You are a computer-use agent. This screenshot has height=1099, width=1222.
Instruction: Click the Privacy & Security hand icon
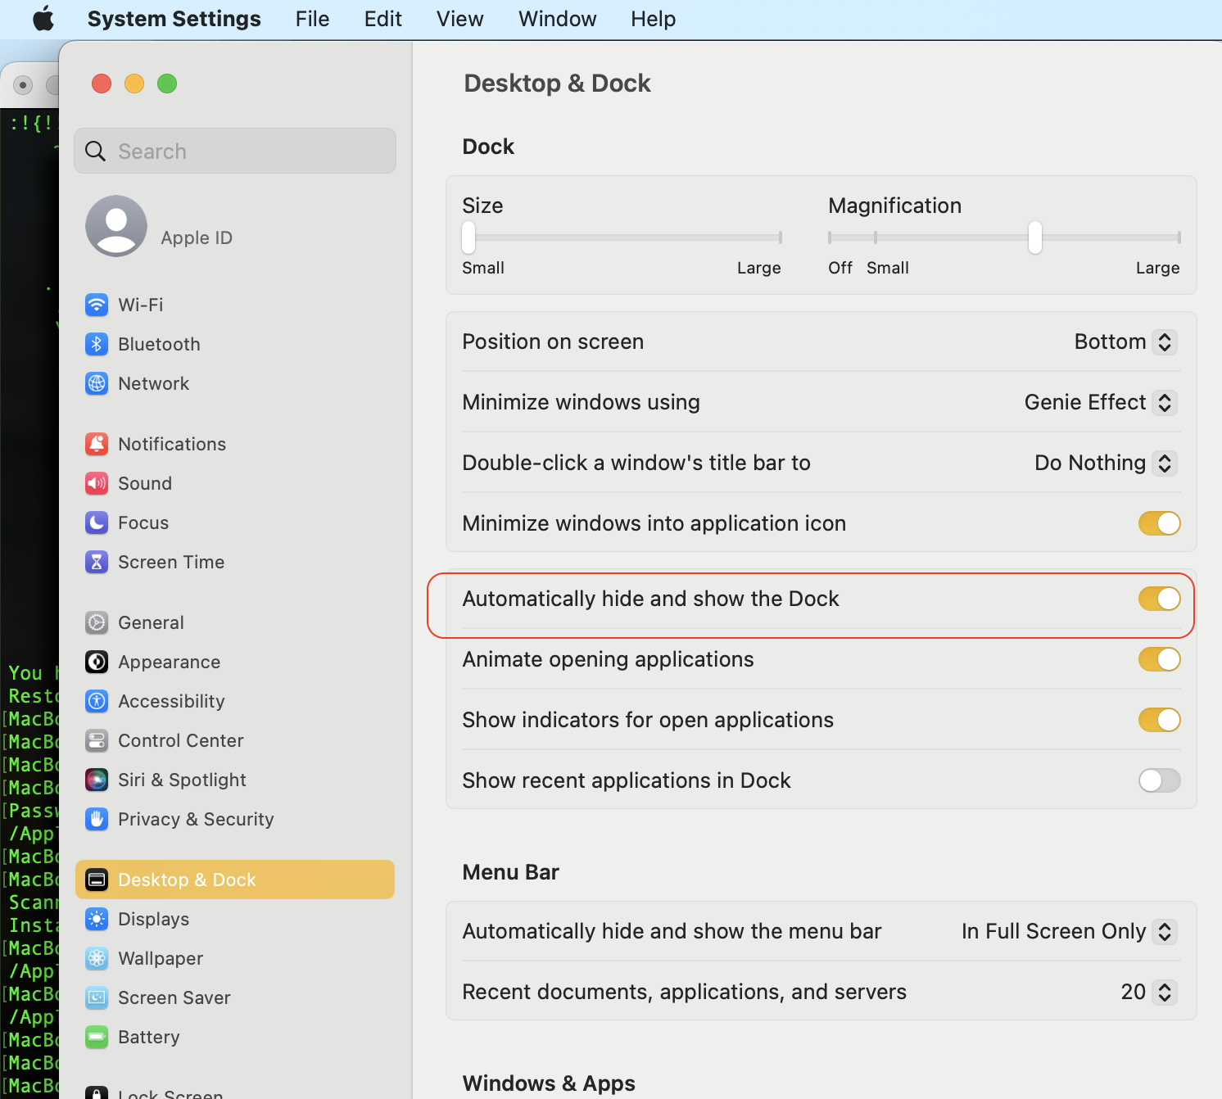(x=97, y=819)
